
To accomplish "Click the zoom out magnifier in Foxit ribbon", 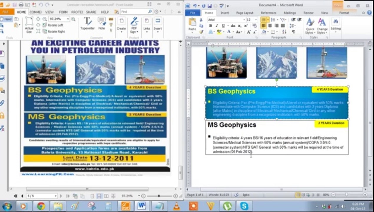I will click(44, 19).
